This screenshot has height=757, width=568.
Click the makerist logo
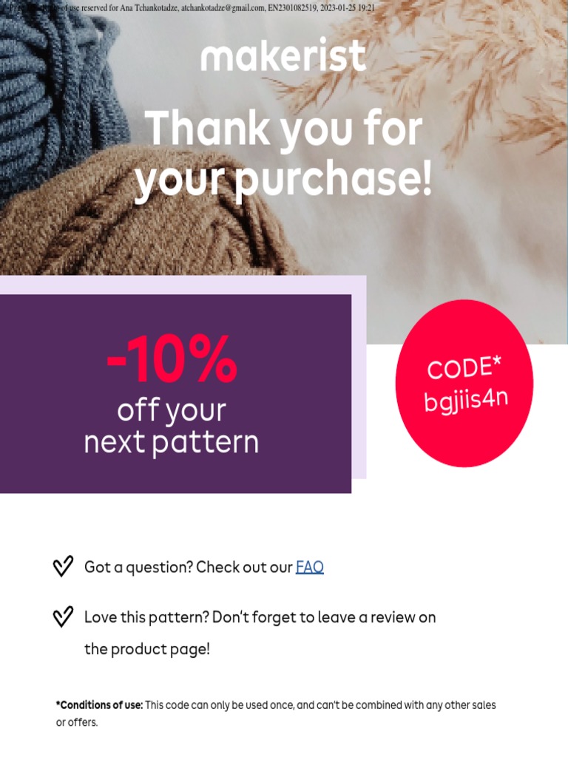coord(283,55)
